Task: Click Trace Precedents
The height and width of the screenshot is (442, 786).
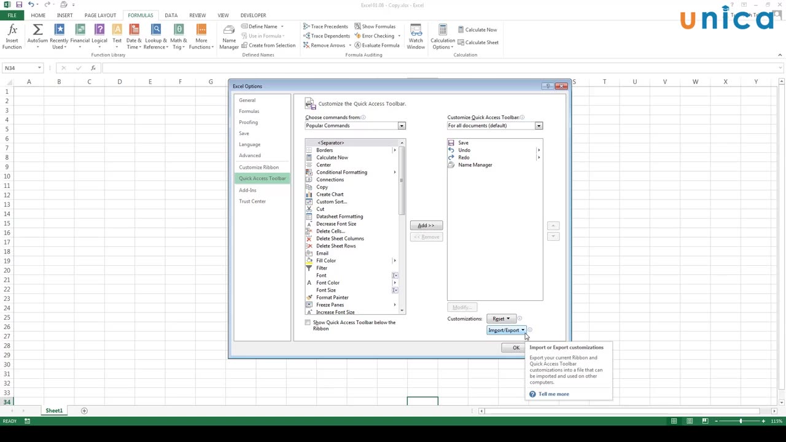Action: (x=325, y=26)
